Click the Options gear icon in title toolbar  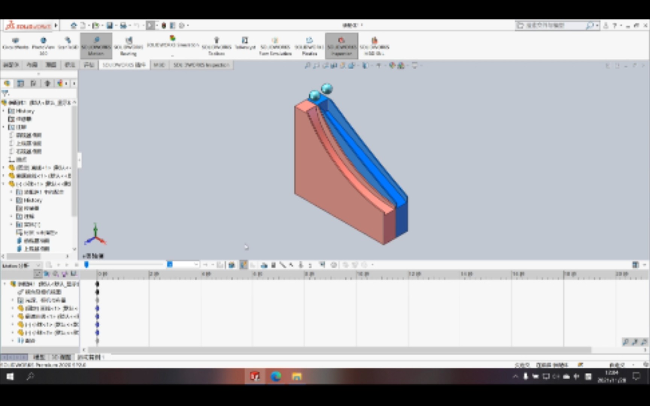point(182,25)
